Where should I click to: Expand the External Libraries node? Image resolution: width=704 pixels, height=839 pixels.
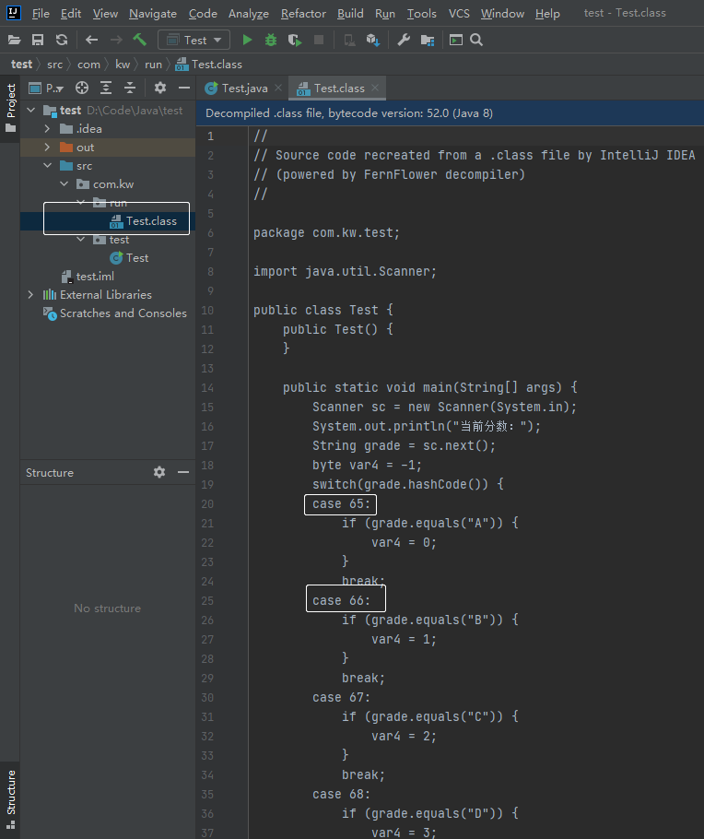click(x=31, y=295)
